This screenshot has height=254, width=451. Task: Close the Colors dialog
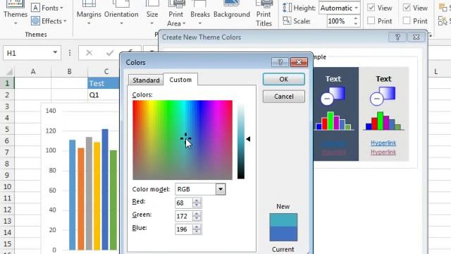[x=299, y=62]
